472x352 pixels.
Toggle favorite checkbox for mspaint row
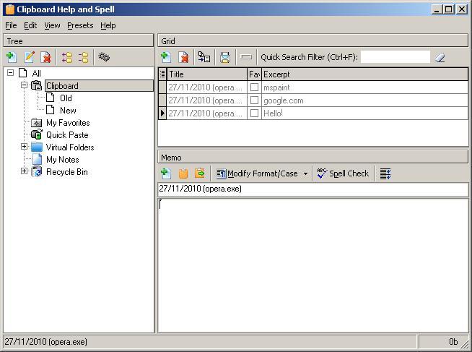(x=254, y=87)
